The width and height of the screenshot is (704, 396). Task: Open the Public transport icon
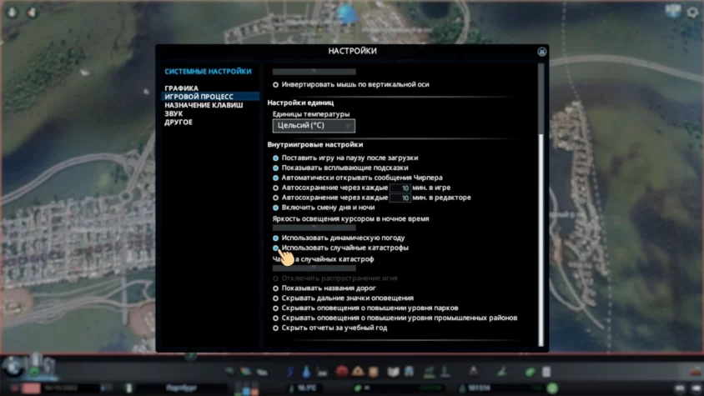tap(409, 372)
